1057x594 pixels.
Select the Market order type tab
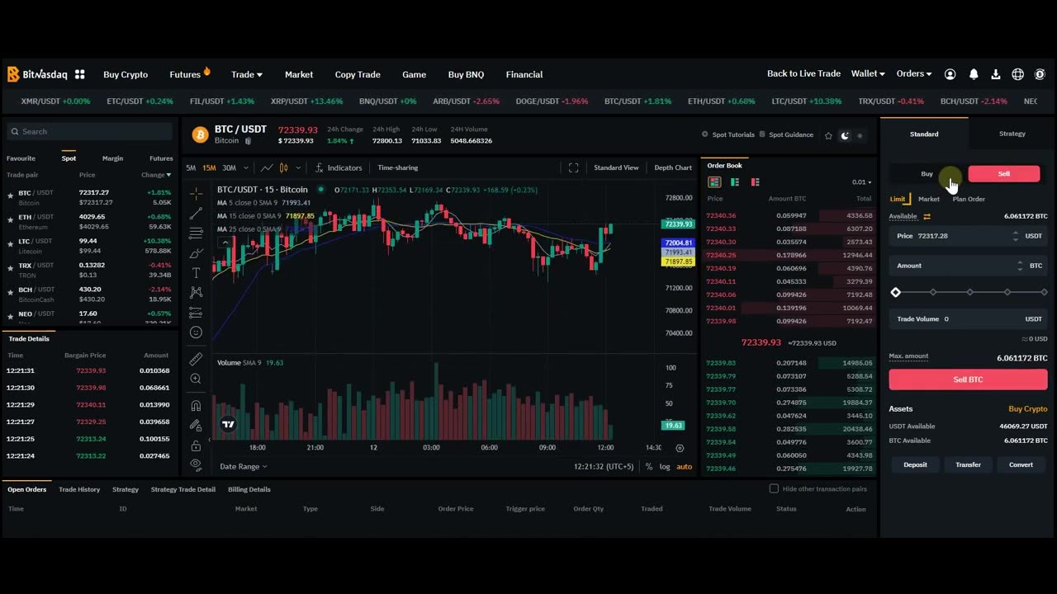929,199
